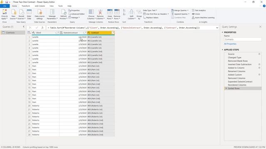Open Manage Parameters
This screenshot has height=149, width=266.
52,14
